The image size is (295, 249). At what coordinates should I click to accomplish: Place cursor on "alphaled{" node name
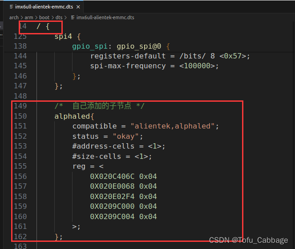click(74, 116)
